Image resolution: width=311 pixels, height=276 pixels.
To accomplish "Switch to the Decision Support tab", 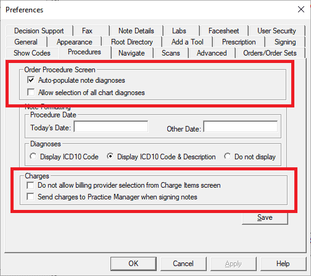I will click(x=39, y=31).
